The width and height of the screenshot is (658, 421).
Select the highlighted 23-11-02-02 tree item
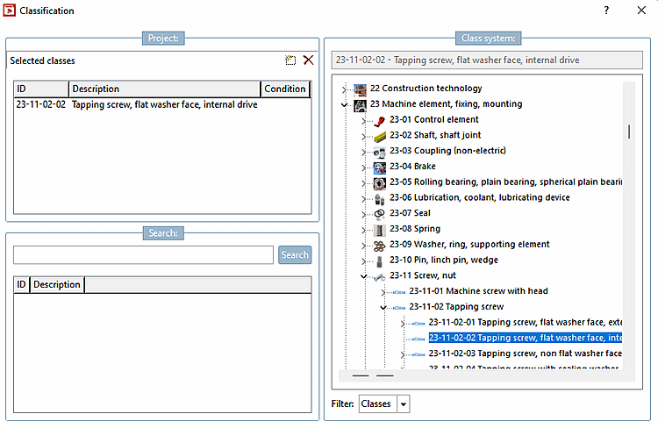click(526, 338)
